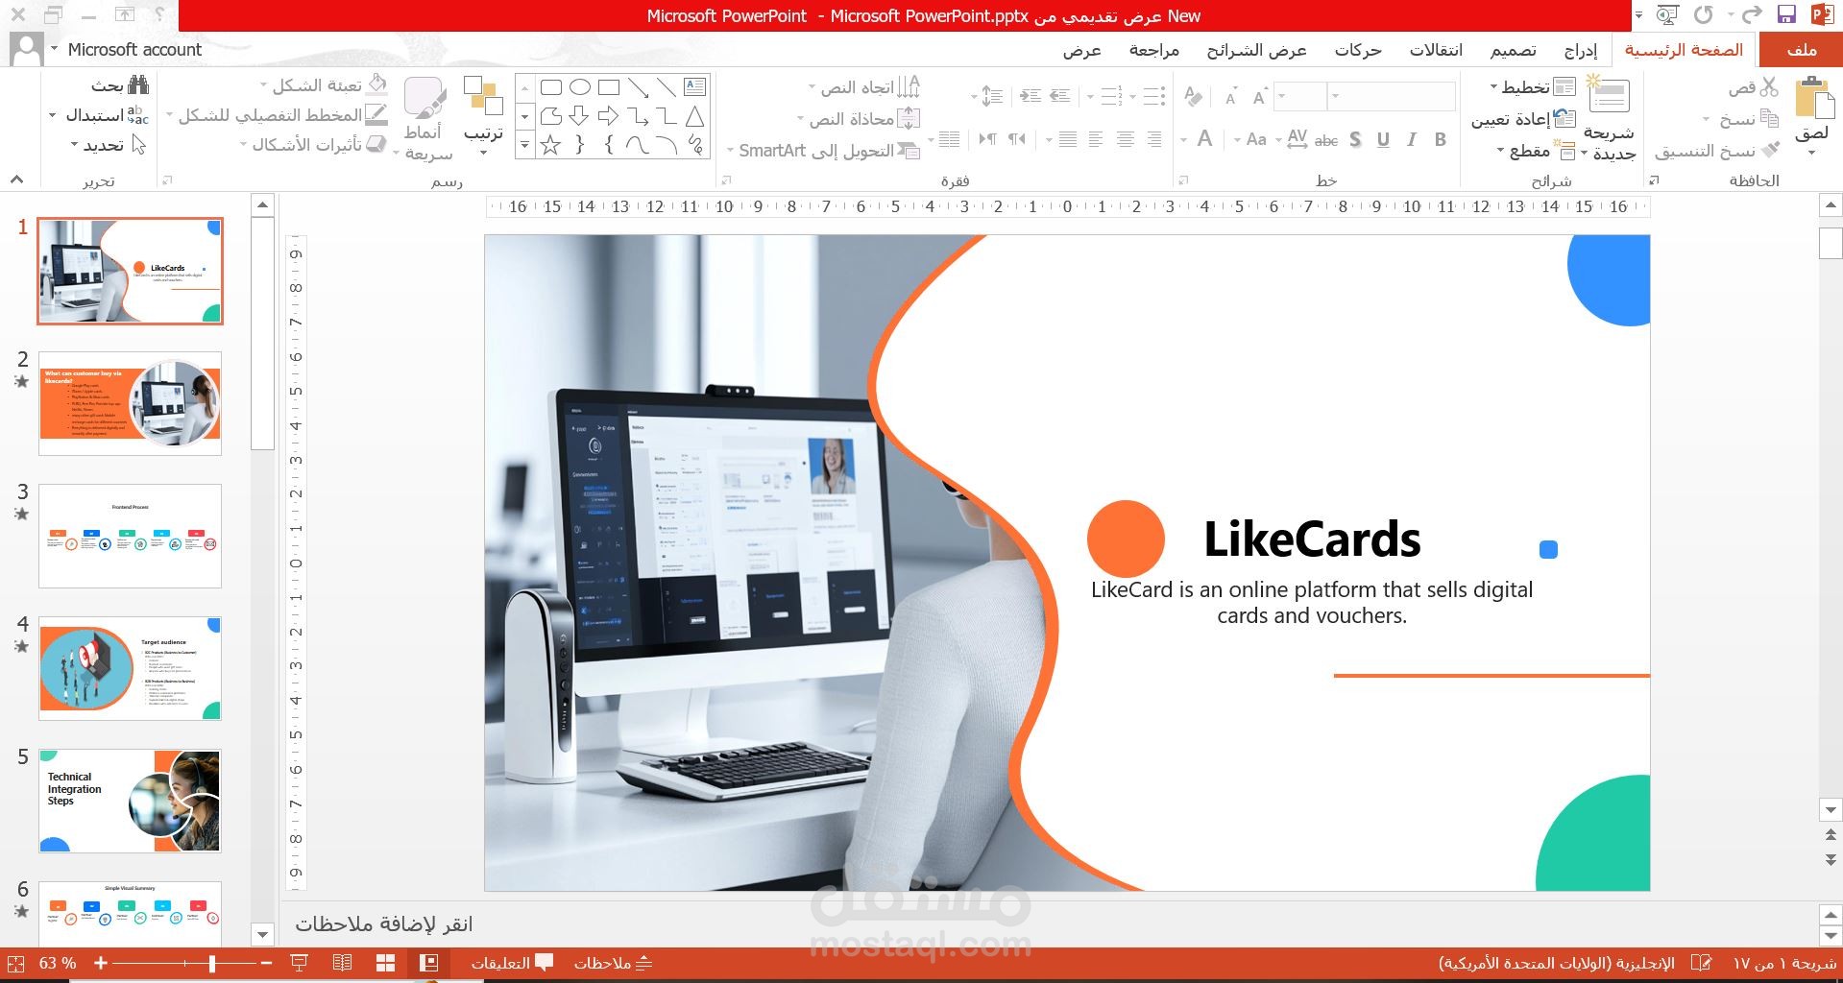The image size is (1843, 983).
Task: Click the Microsoft account label
Action: (134, 49)
